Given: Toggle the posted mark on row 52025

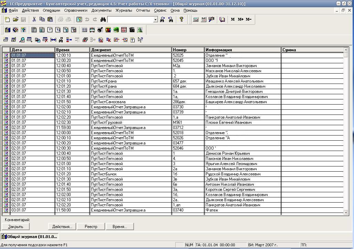Looking at the screenshot, I should coord(6,55).
